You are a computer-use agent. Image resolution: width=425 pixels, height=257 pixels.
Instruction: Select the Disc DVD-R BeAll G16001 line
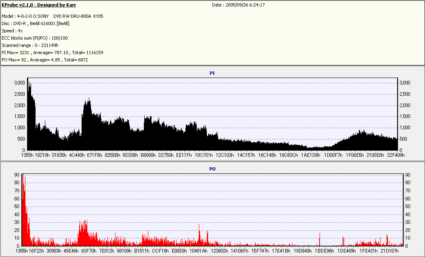(x=36, y=23)
